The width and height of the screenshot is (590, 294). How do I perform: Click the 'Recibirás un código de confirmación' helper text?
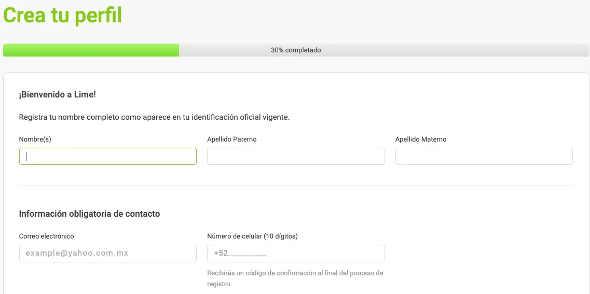[295, 278]
